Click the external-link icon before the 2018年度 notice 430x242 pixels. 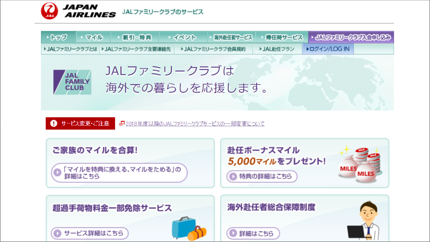[x=122, y=124]
